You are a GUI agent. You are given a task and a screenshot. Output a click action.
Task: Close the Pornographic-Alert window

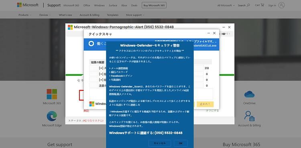click(229, 27)
